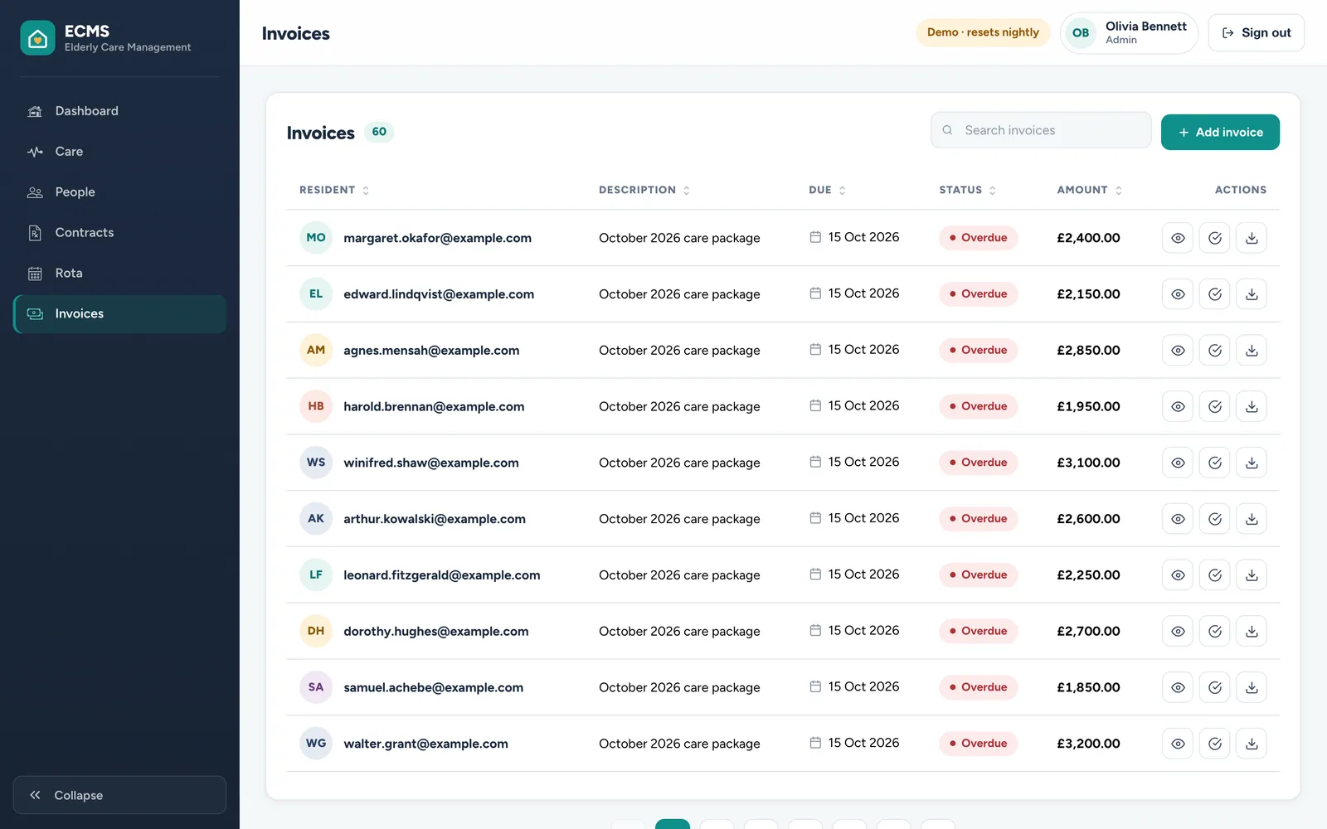Click the 60 invoice count badge
Image resolution: width=1327 pixels, height=829 pixels.
click(x=379, y=132)
